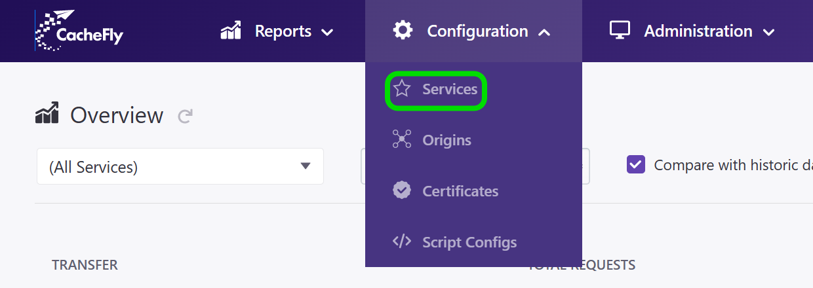Click the Administration monitor icon
This screenshot has height=288, width=813.
pyautogui.click(x=620, y=30)
